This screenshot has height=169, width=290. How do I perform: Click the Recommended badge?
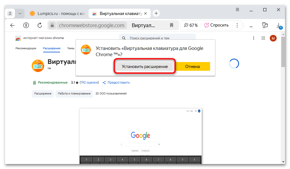tap(50, 82)
